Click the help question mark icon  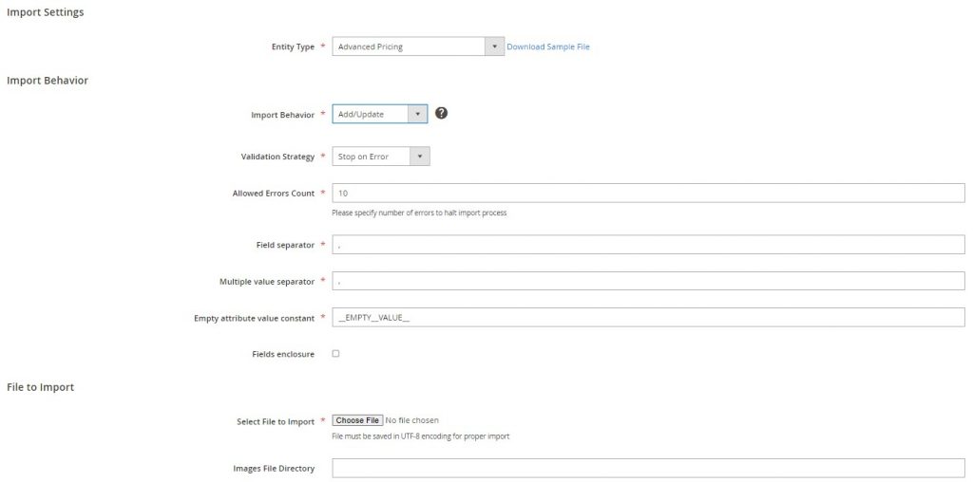pyautogui.click(x=441, y=113)
